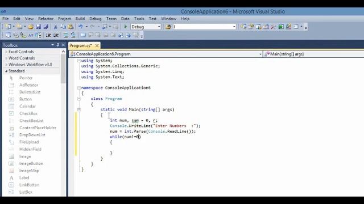Start debugging with the green play icon
Screen dimensions: 364x204
[x=126, y=27]
